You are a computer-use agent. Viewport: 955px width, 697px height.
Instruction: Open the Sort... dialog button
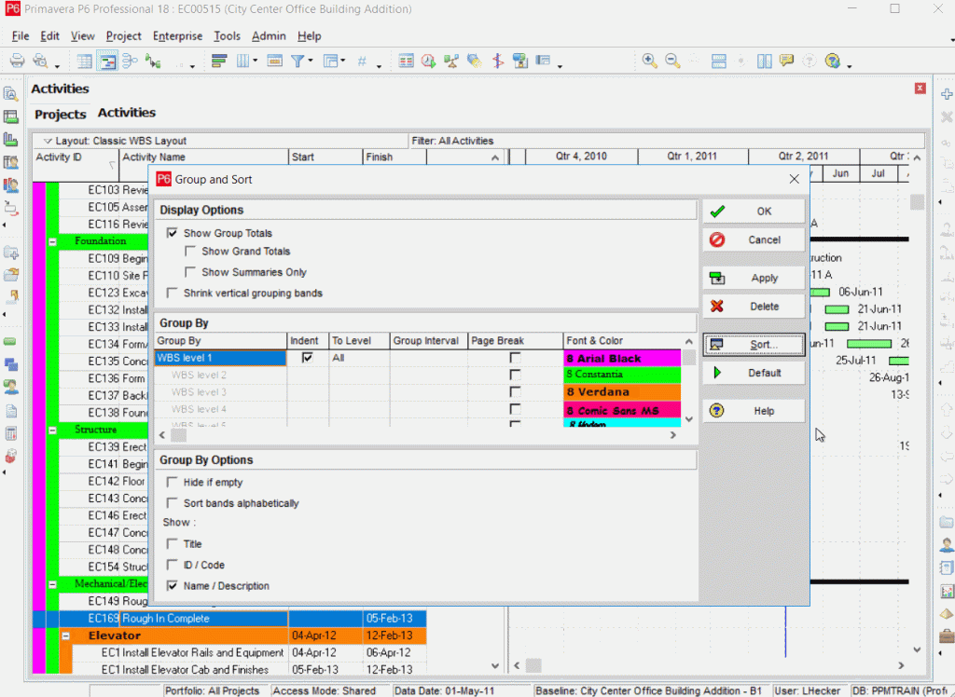click(x=754, y=345)
